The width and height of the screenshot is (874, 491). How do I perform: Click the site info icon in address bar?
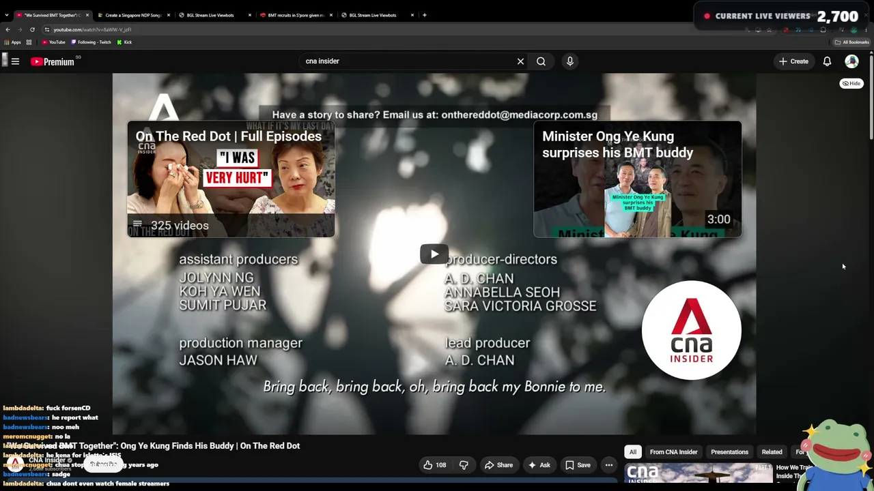46,29
